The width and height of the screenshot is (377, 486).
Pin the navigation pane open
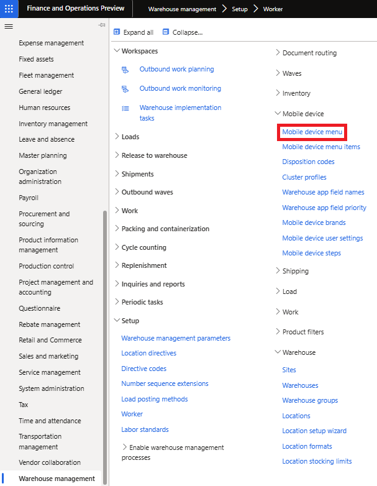(102, 25)
